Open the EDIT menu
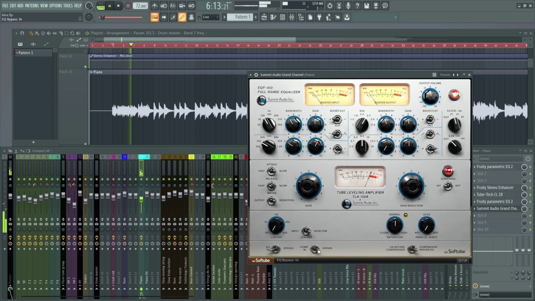The image size is (535, 301). 13,5
